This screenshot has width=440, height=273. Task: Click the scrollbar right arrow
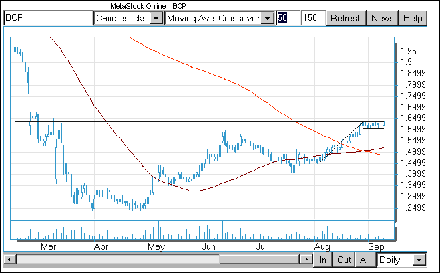pyautogui.click(x=306, y=259)
